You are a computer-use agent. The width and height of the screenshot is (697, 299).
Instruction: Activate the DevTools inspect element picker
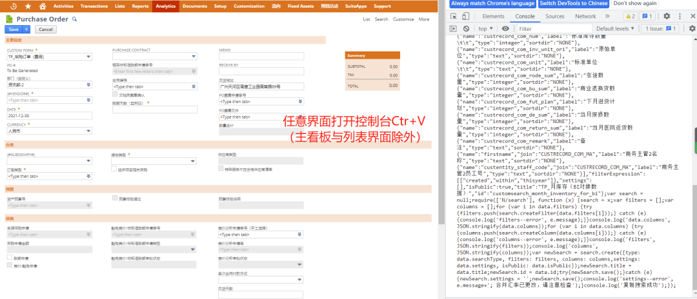pyautogui.click(x=454, y=16)
